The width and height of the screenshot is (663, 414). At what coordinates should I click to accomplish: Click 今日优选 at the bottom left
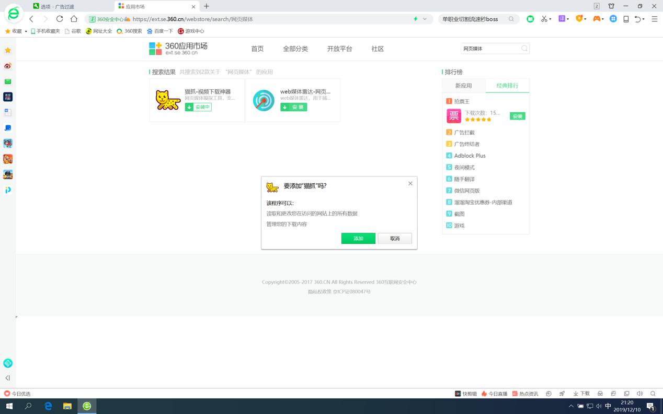(17, 394)
